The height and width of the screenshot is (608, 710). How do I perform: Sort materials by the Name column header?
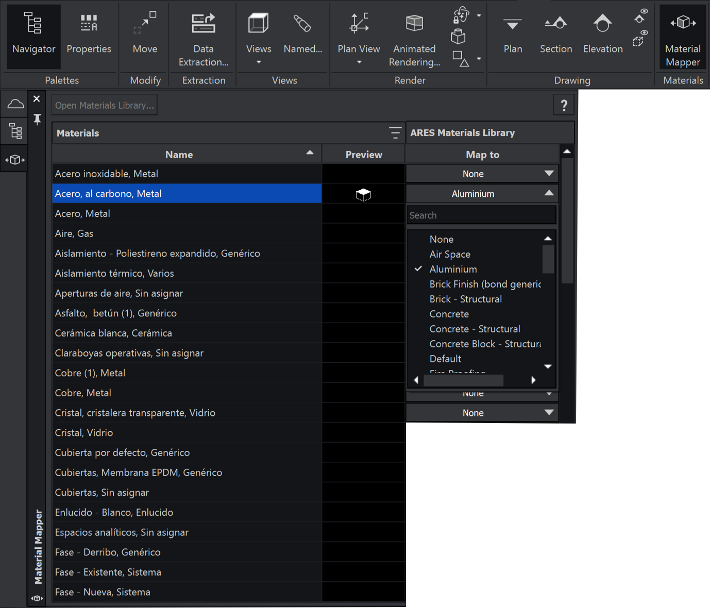pyautogui.click(x=187, y=155)
